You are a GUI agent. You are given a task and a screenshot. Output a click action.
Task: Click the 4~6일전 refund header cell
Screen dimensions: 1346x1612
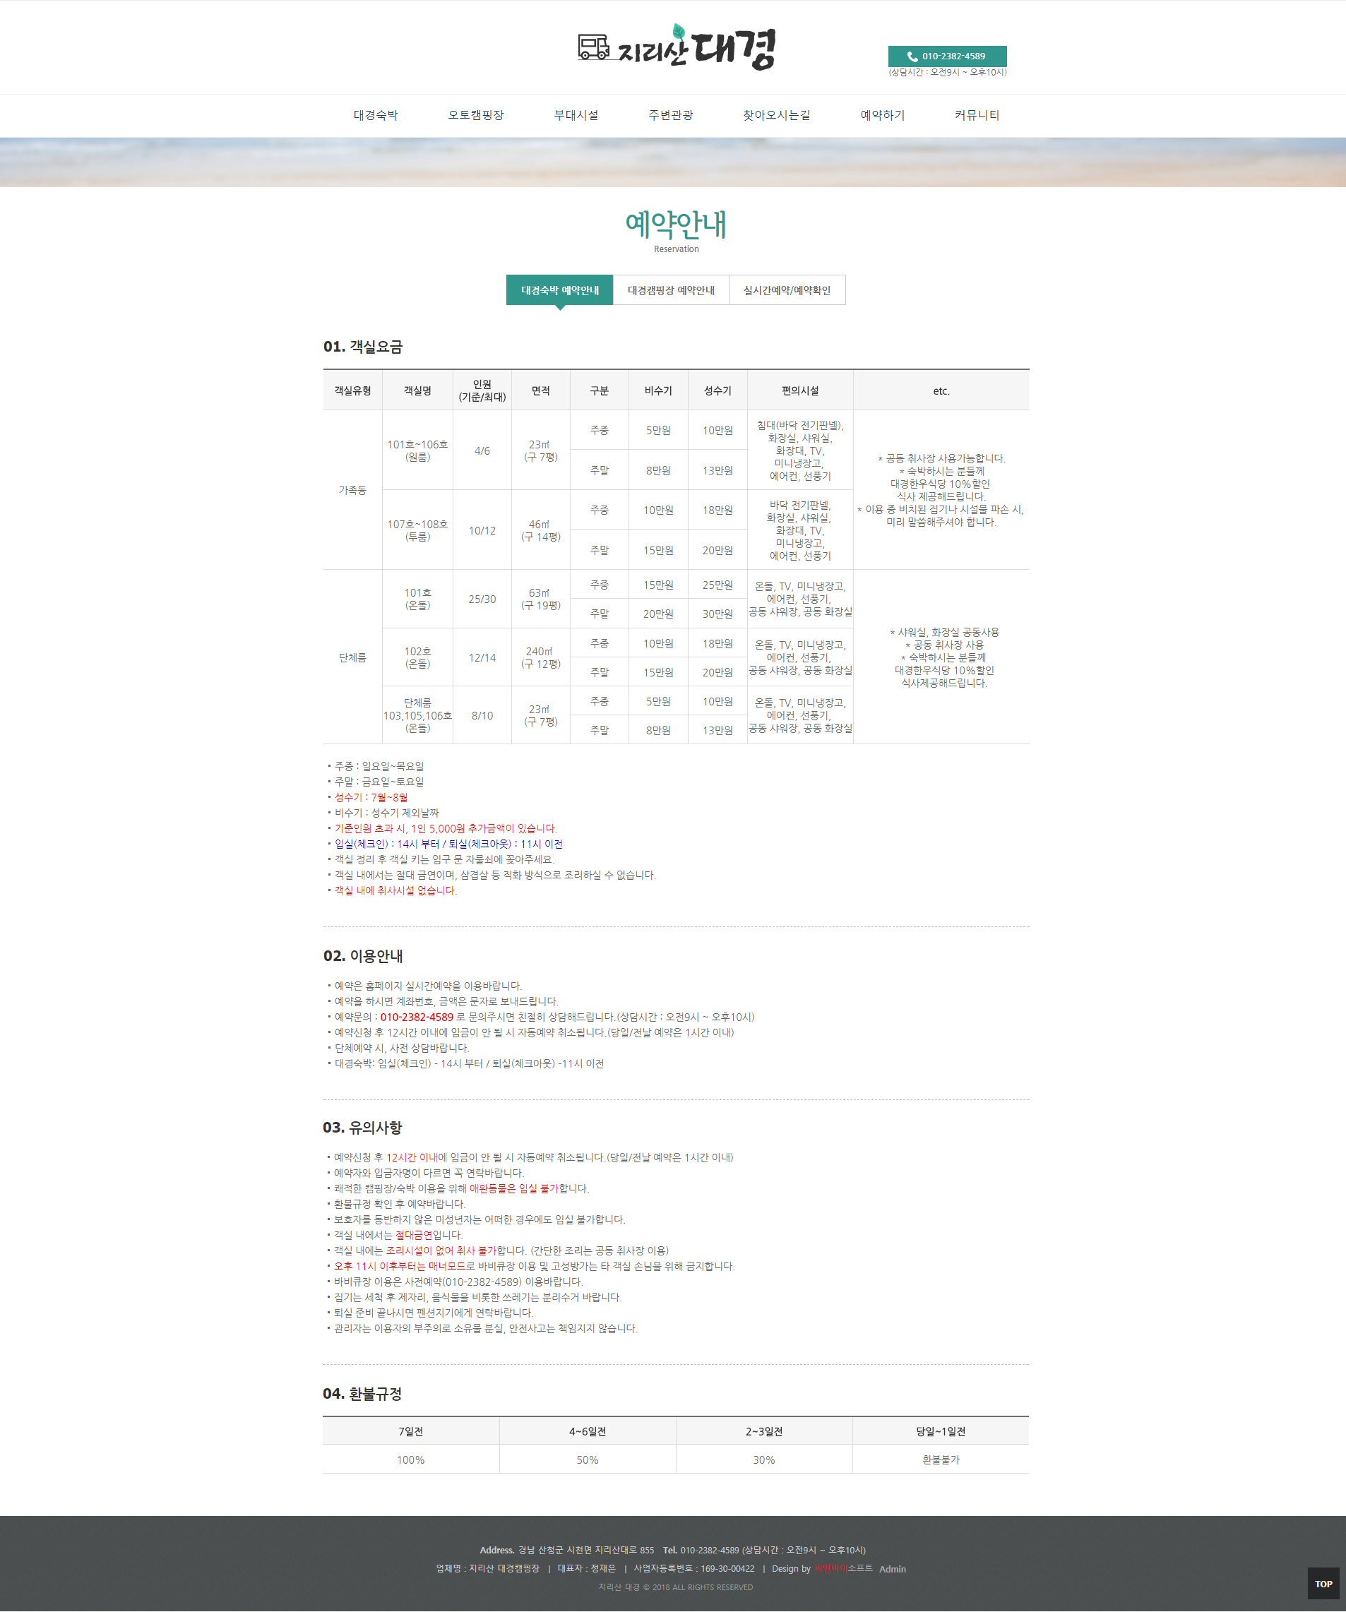click(588, 1432)
